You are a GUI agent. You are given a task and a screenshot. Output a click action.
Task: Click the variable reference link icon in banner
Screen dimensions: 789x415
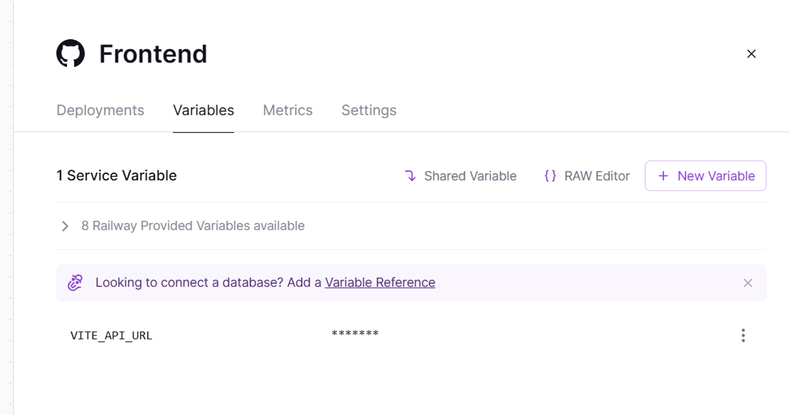(x=75, y=282)
